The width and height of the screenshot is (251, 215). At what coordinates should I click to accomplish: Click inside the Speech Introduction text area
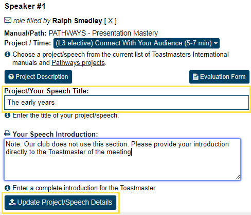(122, 159)
